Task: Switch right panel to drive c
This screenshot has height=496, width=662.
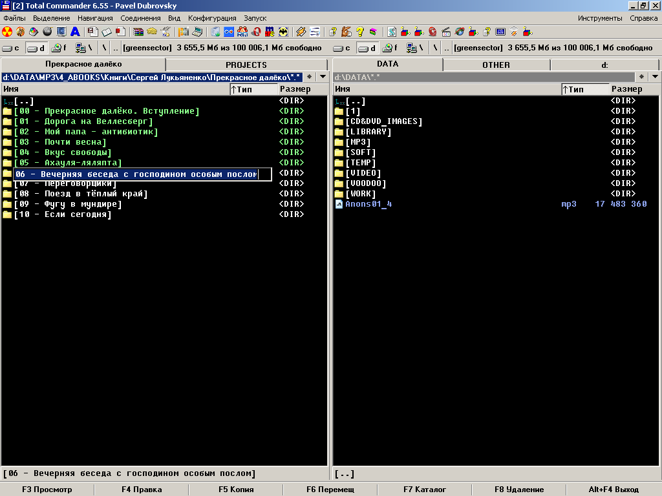Action: 342,48
